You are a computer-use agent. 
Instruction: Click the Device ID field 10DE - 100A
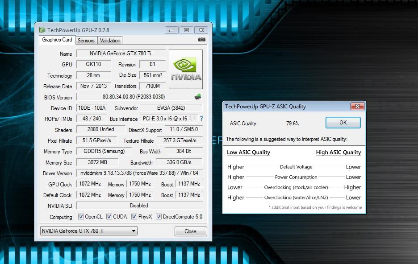(x=92, y=108)
